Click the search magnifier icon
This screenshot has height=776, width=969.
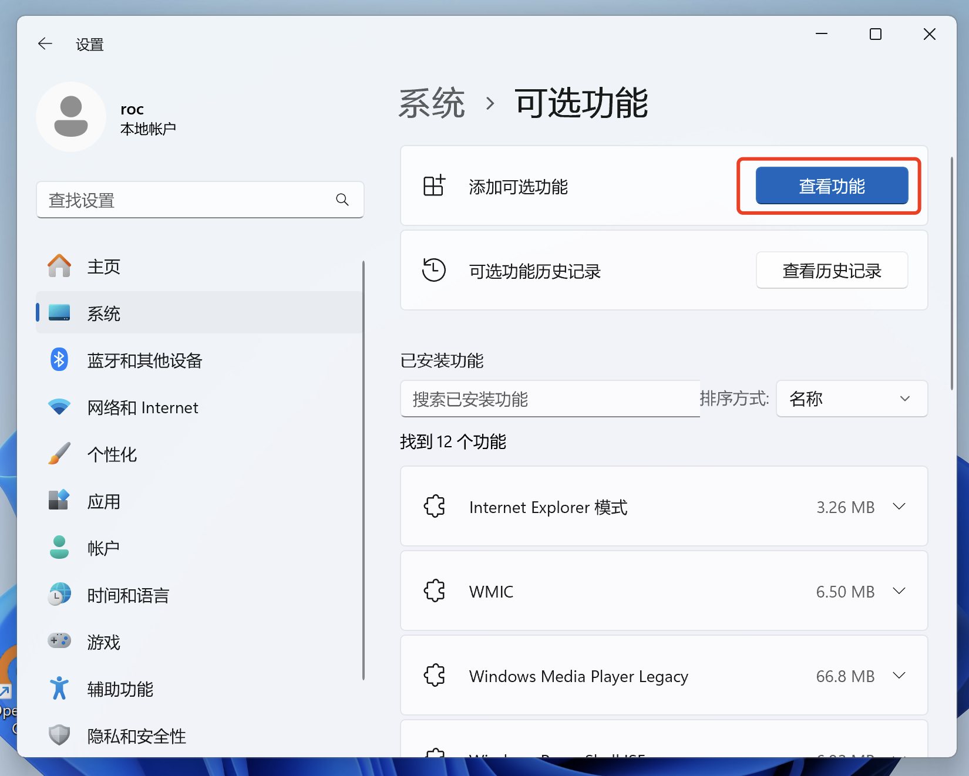(x=342, y=200)
